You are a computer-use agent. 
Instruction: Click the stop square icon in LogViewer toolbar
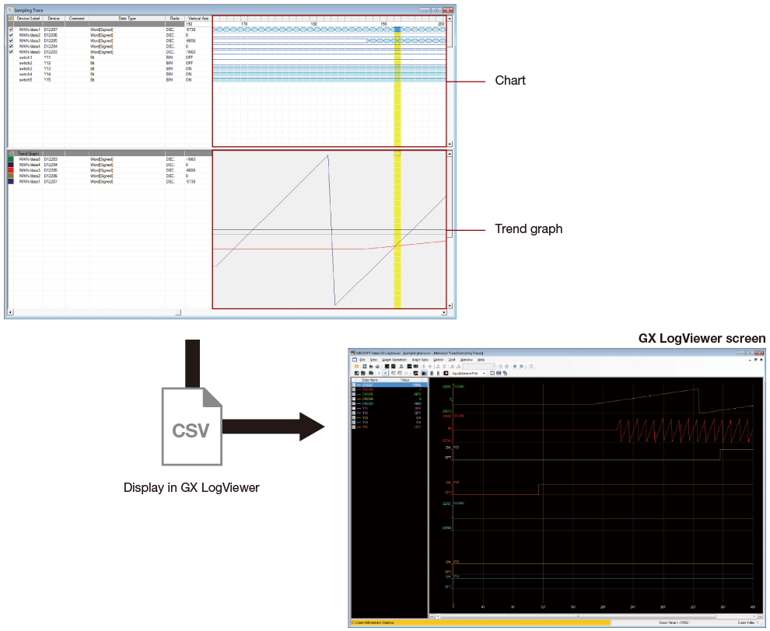[386, 374]
